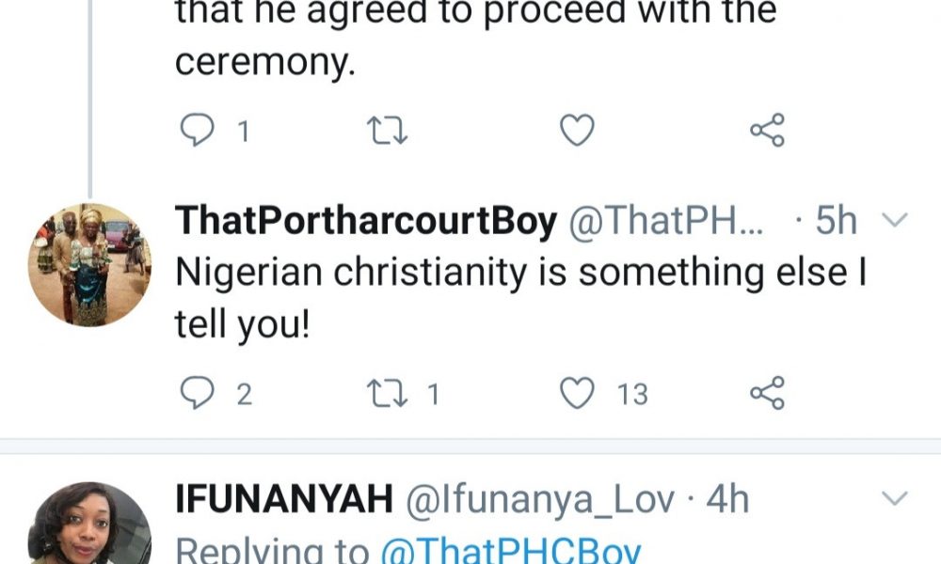Share the ceremony tweet
Screen dimensions: 941x564
tap(767, 132)
